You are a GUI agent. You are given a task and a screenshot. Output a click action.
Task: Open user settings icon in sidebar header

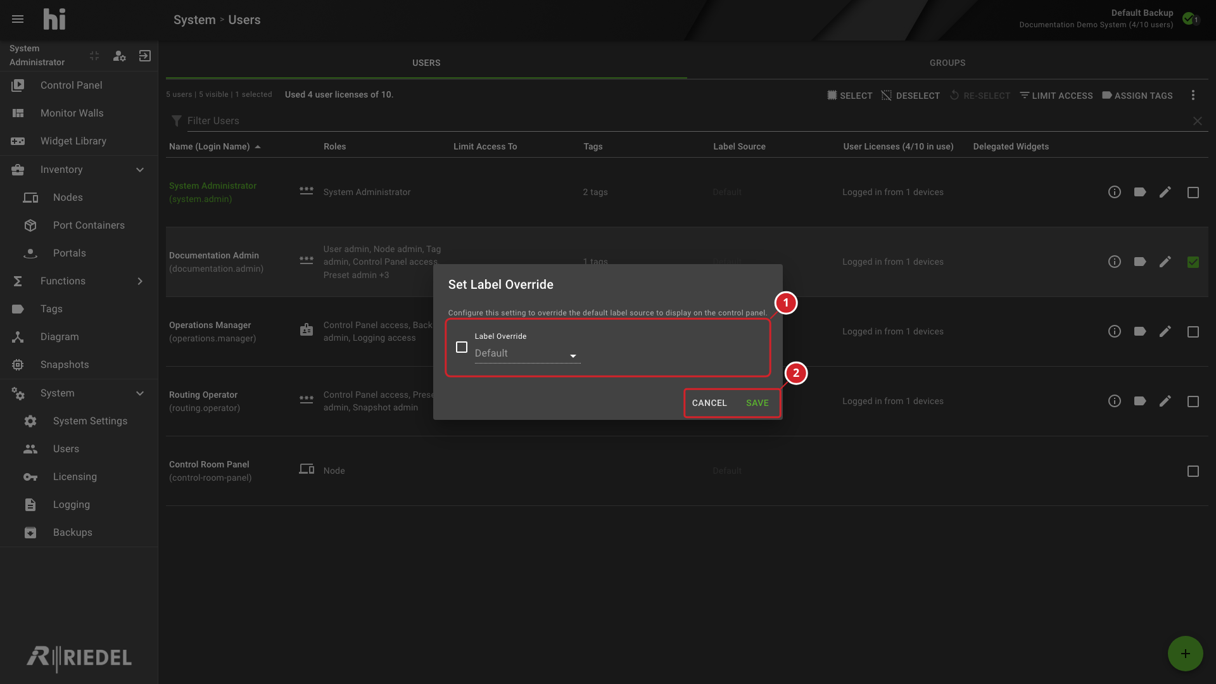pyautogui.click(x=119, y=56)
